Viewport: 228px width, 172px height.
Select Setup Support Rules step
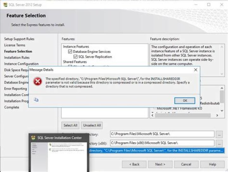click(19, 39)
